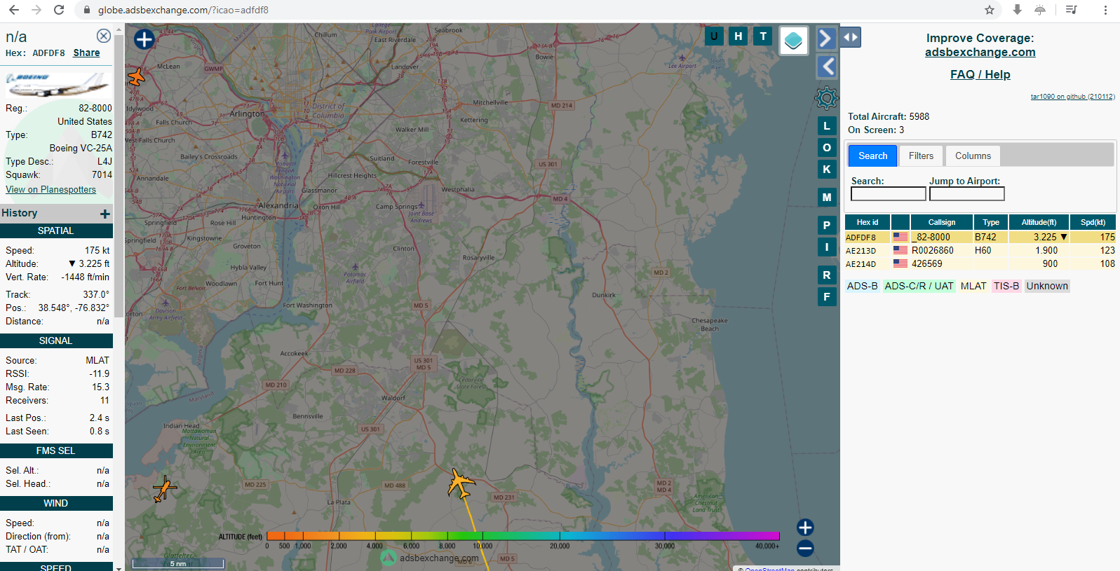
Task: Toggle the P map option
Action: click(827, 226)
